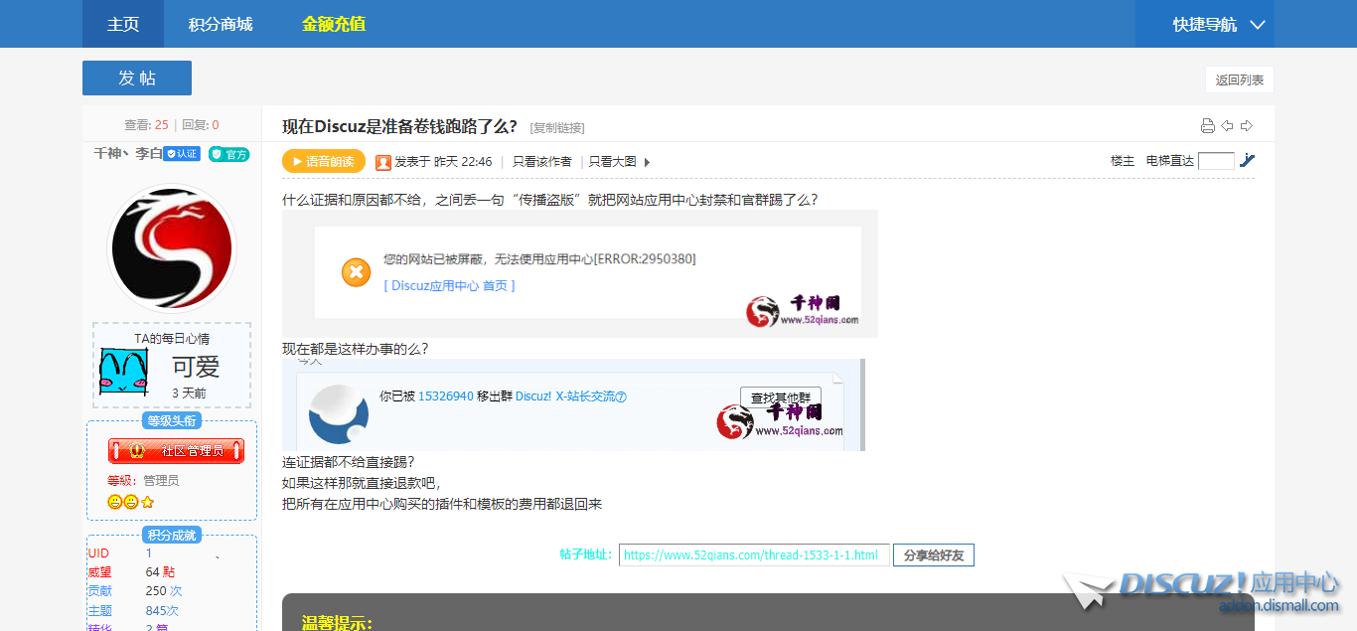Click the teal 官方 official badge
Viewport: 1357px width, 631px height.
point(228,154)
